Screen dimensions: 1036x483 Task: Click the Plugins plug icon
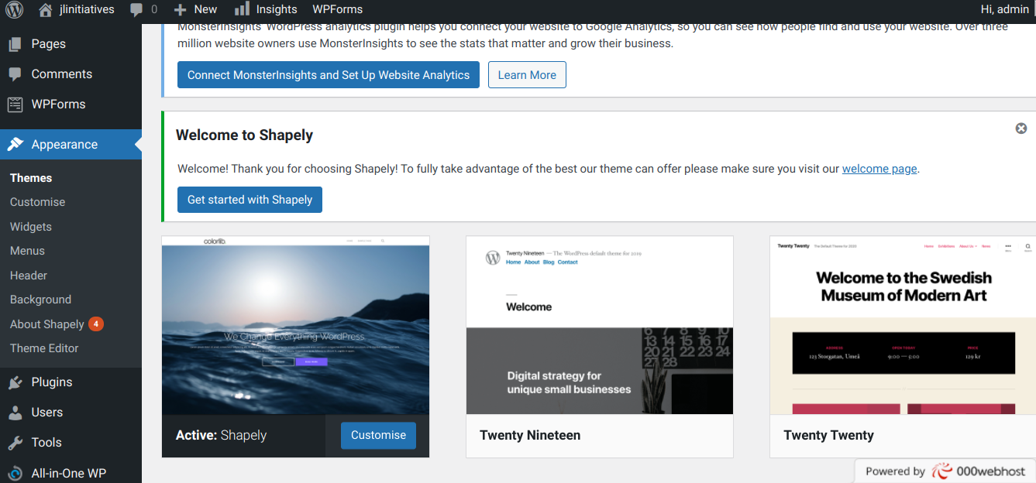click(15, 382)
